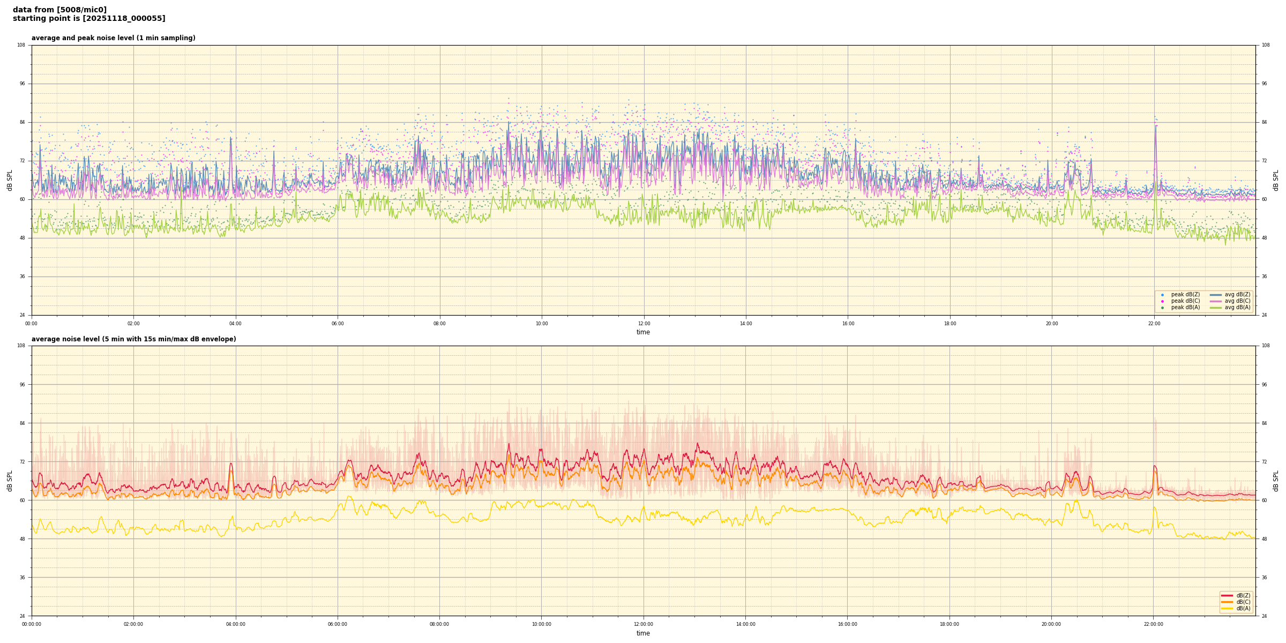Click the 18:00:00 tick on bottom chart axis

pos(949,624)
